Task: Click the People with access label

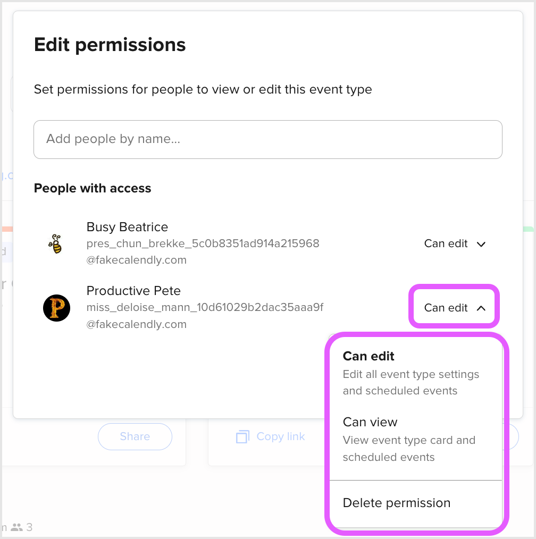Action: (x=93, y=188)
